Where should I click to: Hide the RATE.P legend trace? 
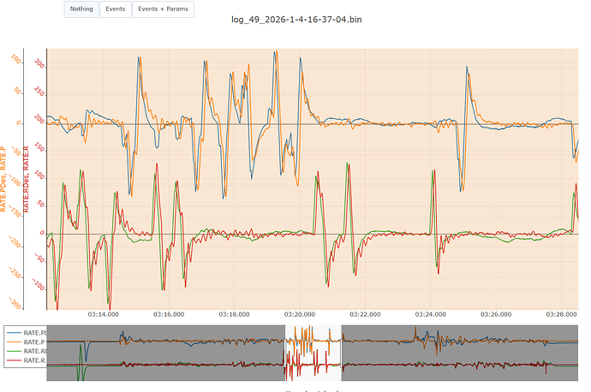[x=33, y=342]
